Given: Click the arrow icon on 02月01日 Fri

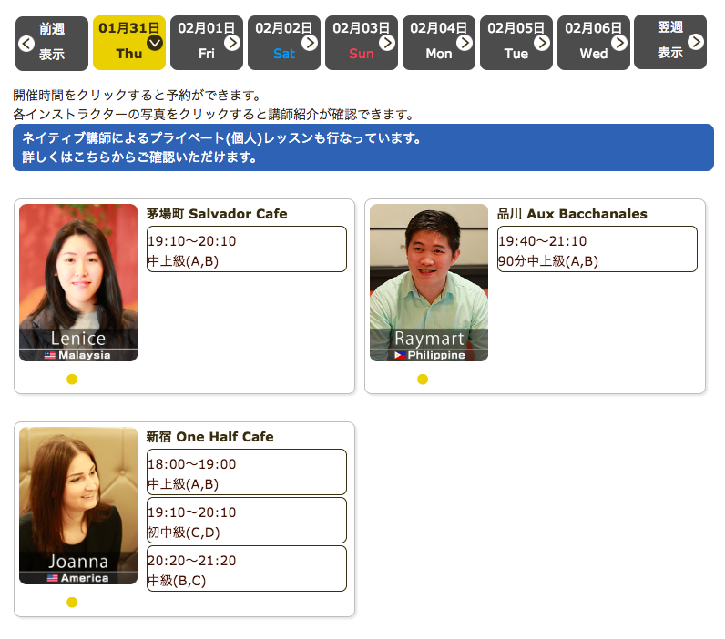Looking at the screenshot, I should (232, 42).
